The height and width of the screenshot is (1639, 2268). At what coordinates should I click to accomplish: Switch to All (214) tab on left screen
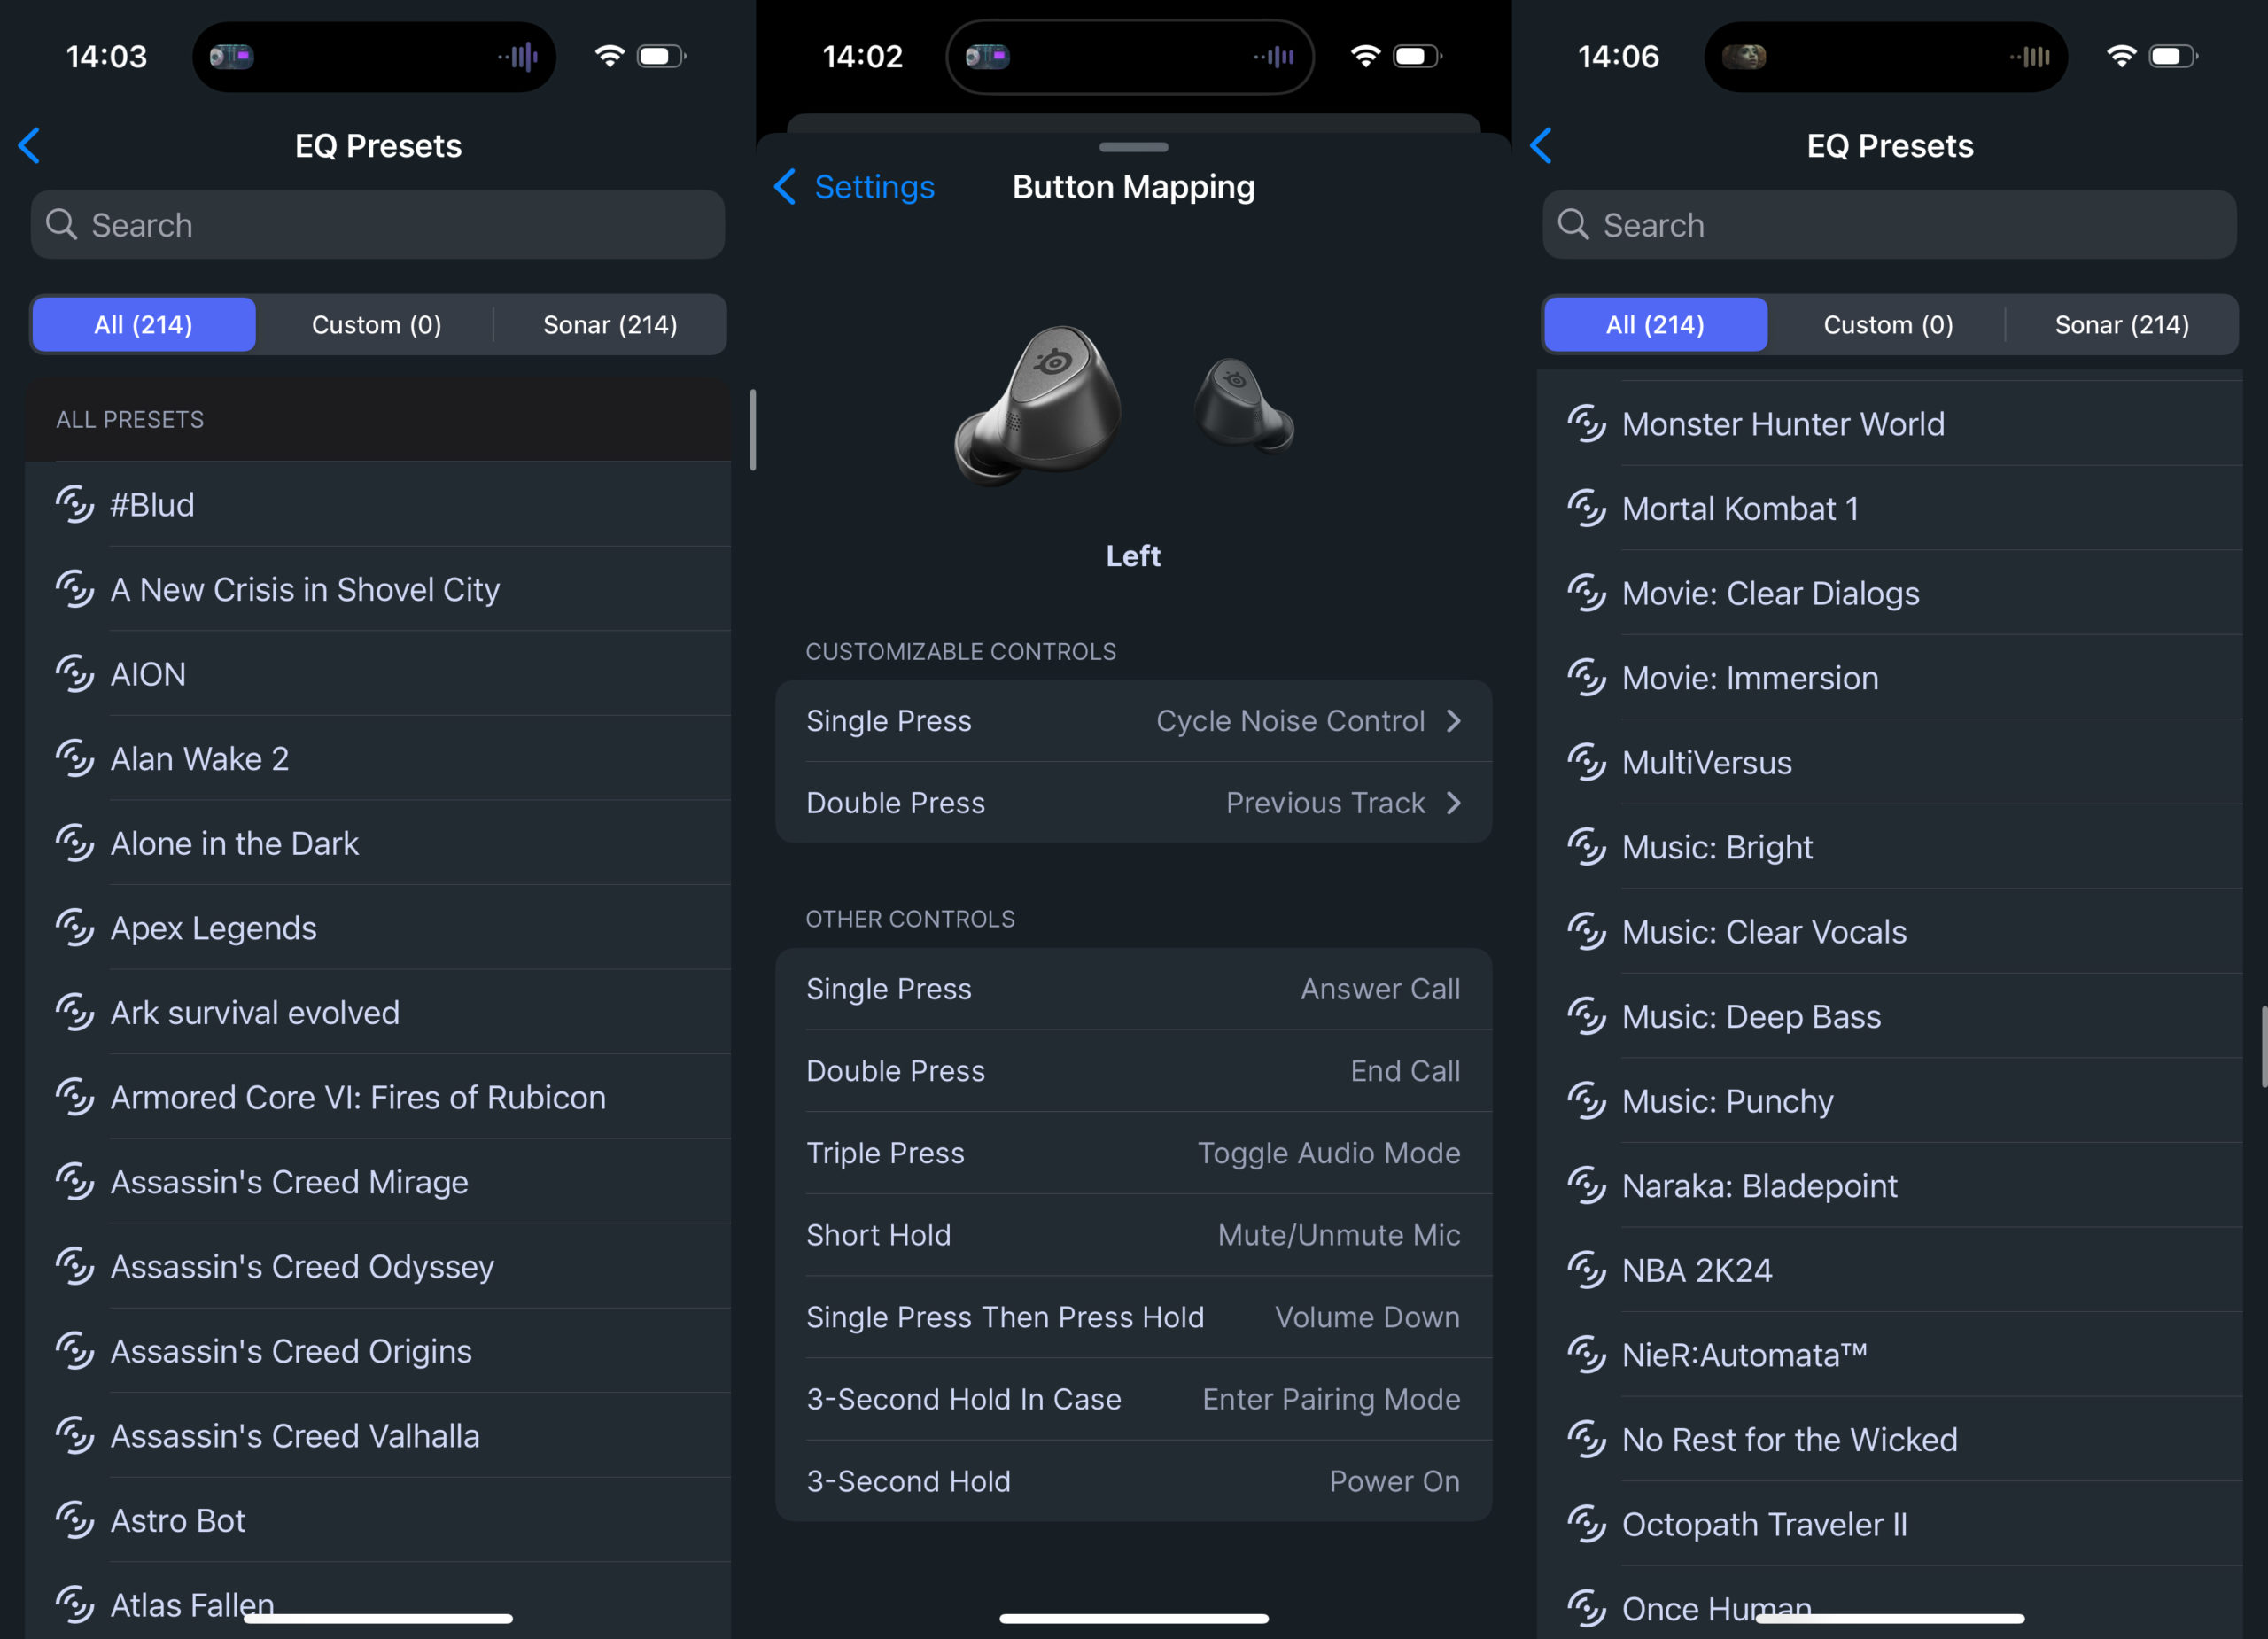tap(144, 325)
